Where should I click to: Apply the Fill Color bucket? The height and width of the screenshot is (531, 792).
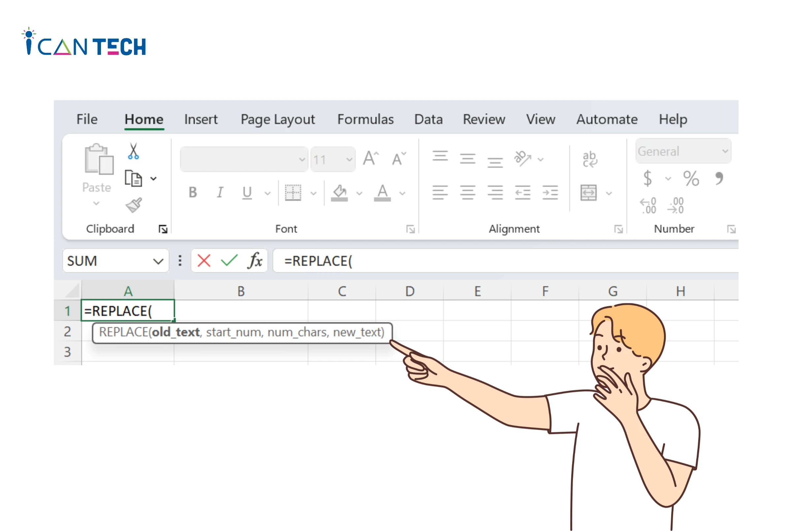pyautogui.click(x=339, y=193)
